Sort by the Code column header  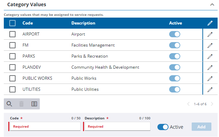28,23
